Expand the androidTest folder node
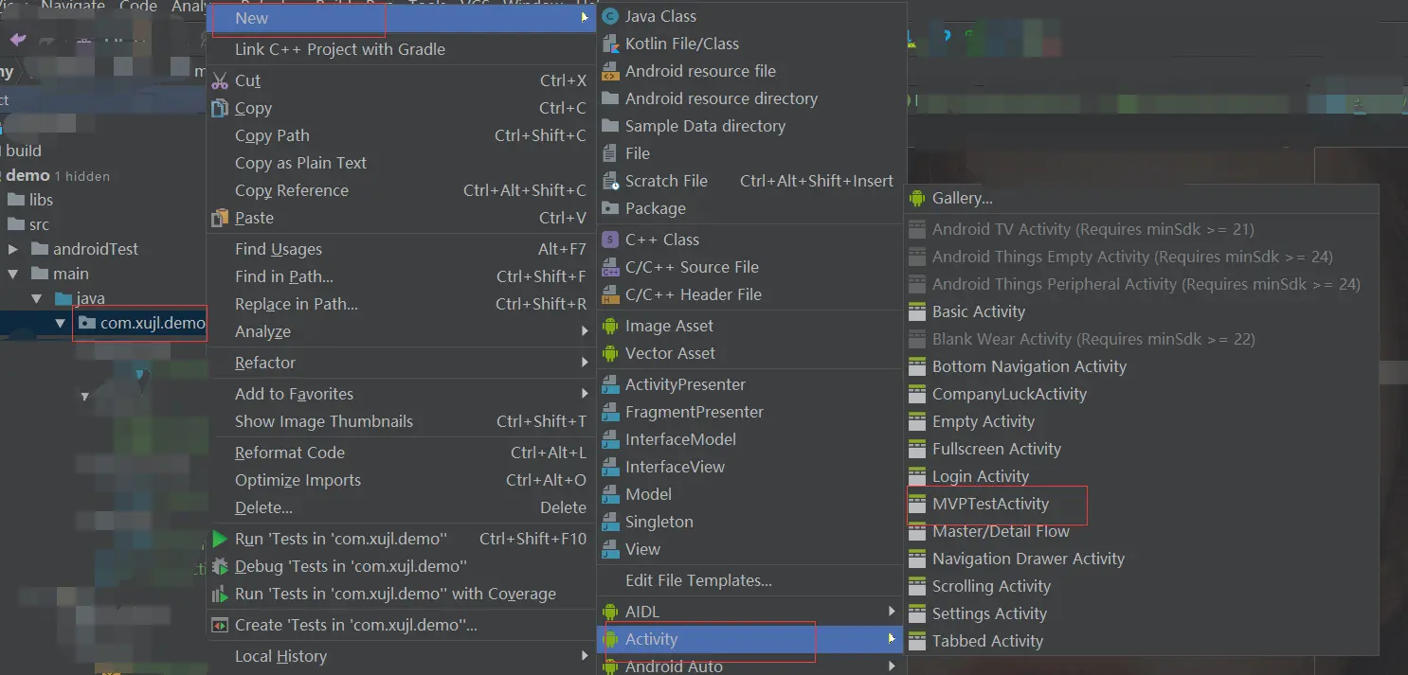The height and width of the screenshot is (675, 1408). pyautogui.click(x=13, y=249)
